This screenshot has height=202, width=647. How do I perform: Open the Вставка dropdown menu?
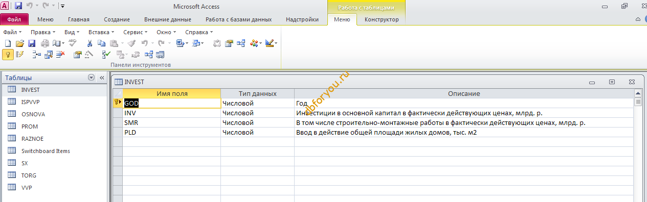[x=102, y=32]
